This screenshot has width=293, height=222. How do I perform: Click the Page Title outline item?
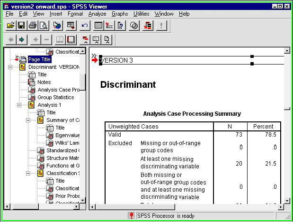point(40,59)
